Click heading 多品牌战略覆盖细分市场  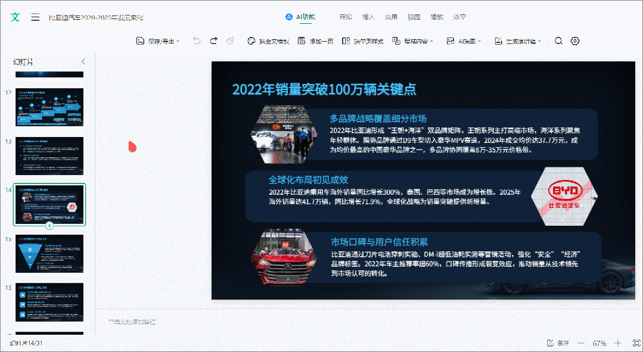click(x=378, y=119)
